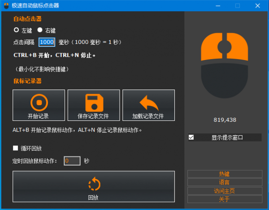
Task: Open the 语言 language option
Action: pyautogui.click(x=225, y=182)
